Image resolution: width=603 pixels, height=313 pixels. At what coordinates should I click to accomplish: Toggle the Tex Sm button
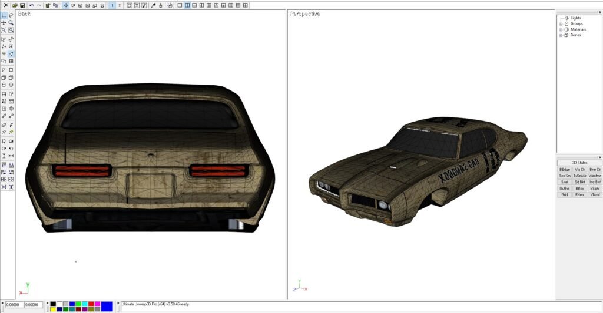564,176
